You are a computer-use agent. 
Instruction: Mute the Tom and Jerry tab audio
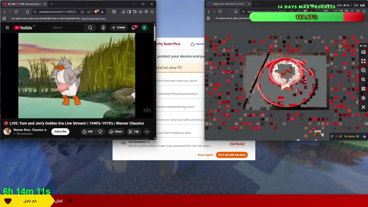point(9,4)
